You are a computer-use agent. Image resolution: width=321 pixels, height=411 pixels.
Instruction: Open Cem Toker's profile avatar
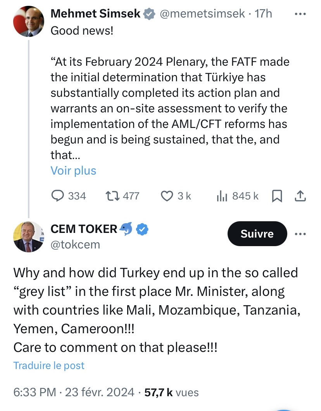[x=29, y=237]
